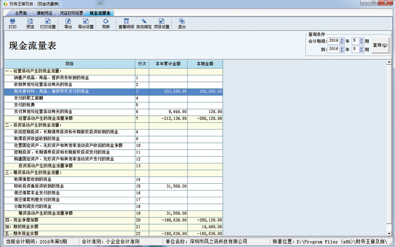
Task: Increase the start year spinner value
Action: coord(342,39)
